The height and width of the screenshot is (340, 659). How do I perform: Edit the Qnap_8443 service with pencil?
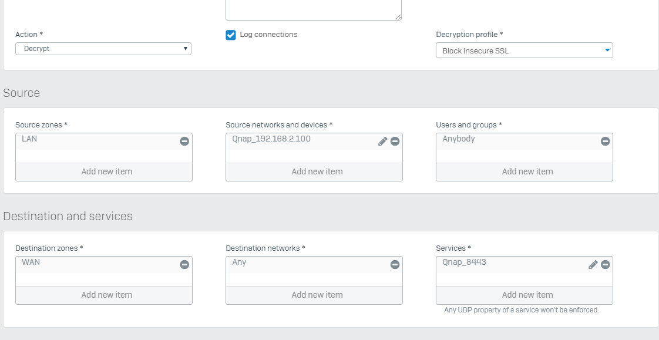[x=593, y=264]
